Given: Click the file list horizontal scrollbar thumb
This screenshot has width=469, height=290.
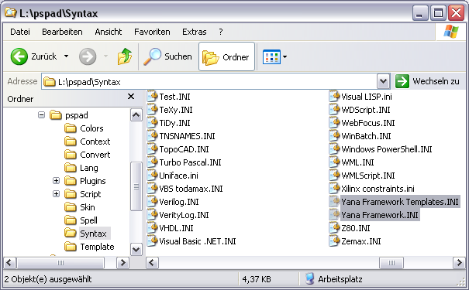Looking at the screenshot, I should point(391,263).
